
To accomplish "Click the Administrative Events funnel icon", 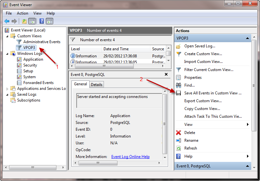I will click(19, 42).
